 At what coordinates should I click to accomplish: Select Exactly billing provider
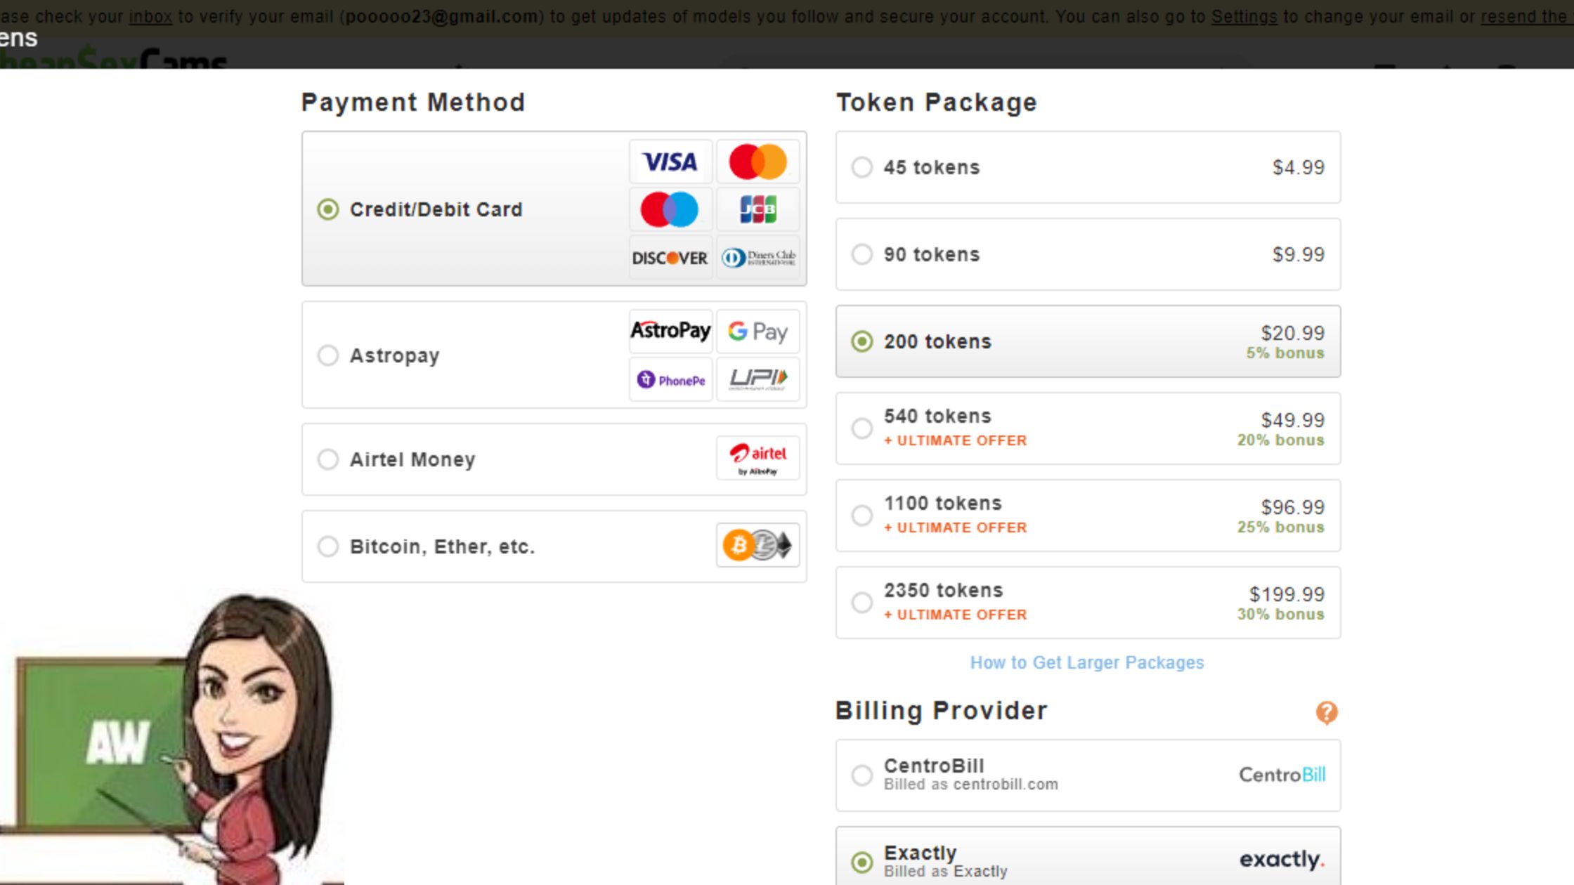click(x=1088, y=857)
